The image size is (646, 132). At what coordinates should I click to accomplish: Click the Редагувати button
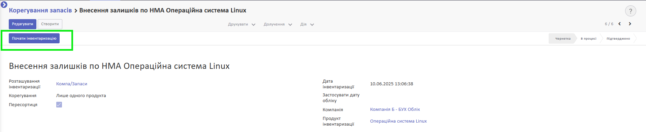(x=23, y=24)
